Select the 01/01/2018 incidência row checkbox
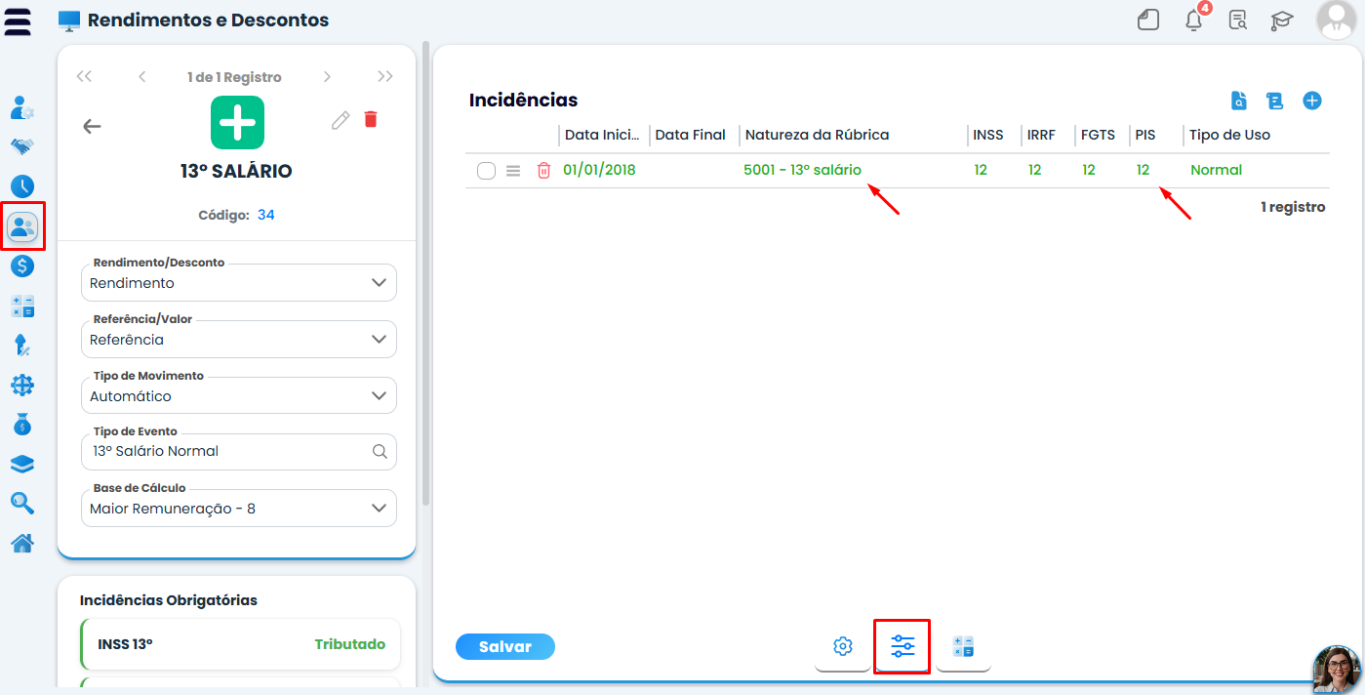Viewport: 1365px width, 695px height. click(486, 171)
